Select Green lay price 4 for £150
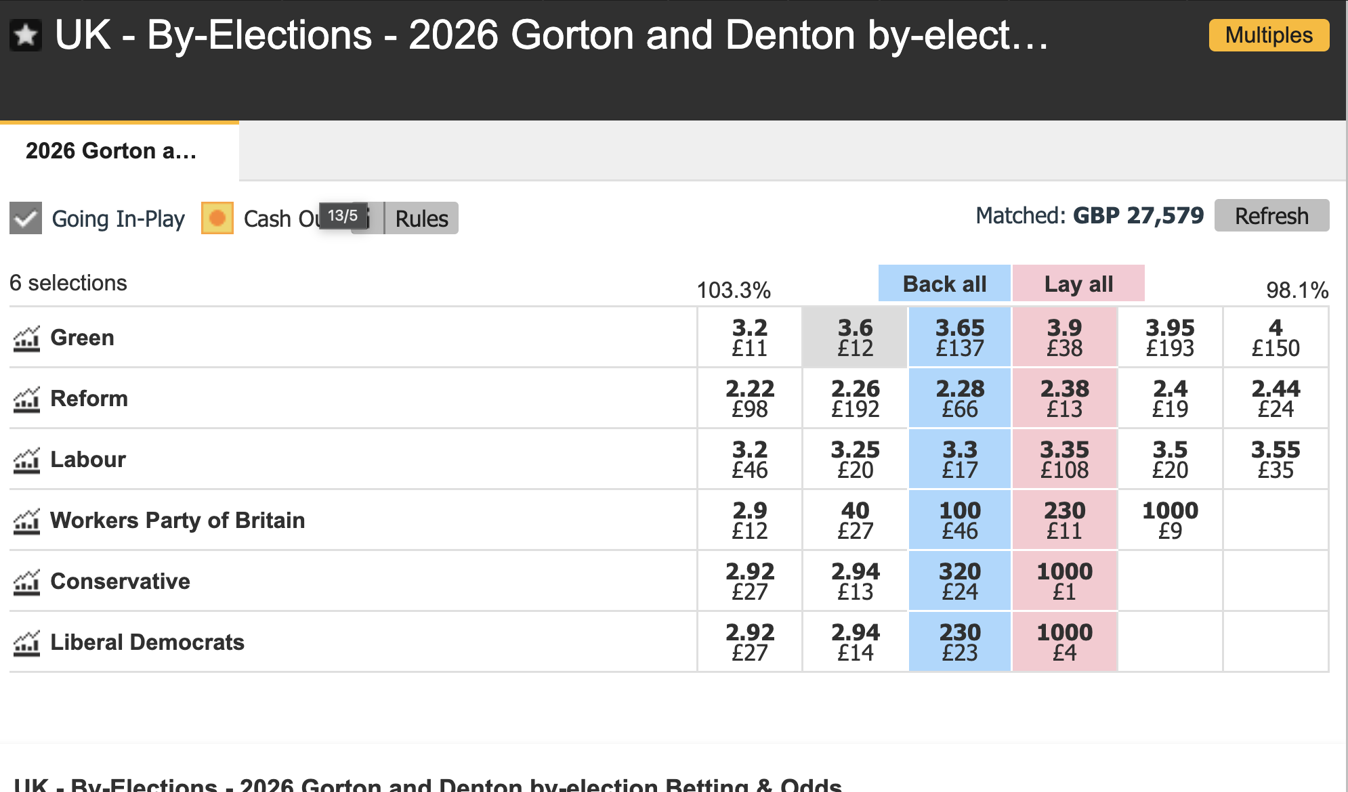Image resolution: width=1348 pixels, height=792 pixels. point(1276,337)
